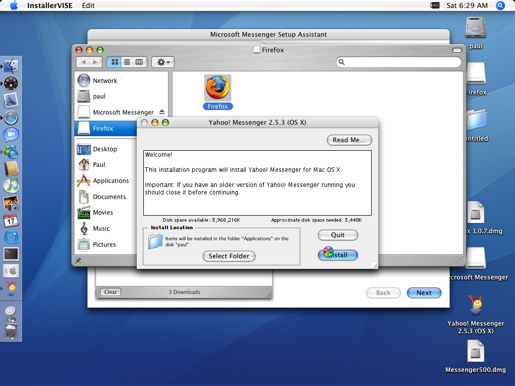The height and width of the screenshot is (386, 515).
Task: Click customize icon at Finder bottom-left
Action: [78, 261]
